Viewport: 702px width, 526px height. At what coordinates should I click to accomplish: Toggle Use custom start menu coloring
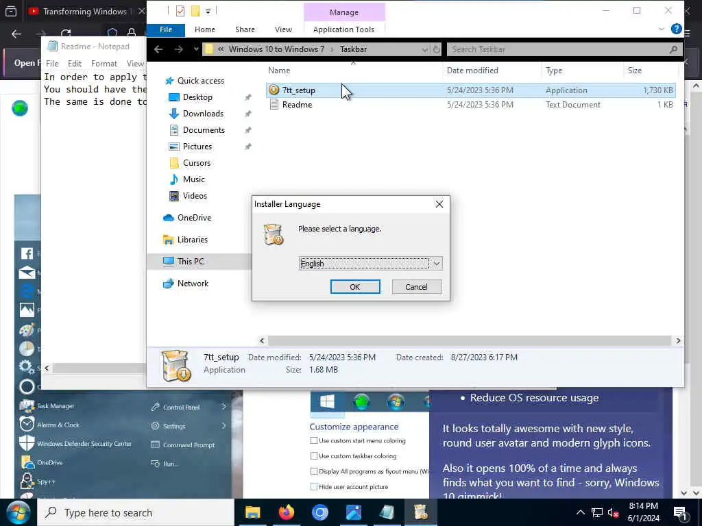point(314,440)
